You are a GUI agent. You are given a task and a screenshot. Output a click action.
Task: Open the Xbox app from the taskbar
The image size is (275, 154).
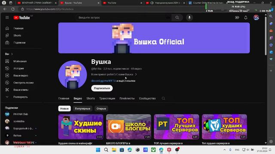click(153, 150)
